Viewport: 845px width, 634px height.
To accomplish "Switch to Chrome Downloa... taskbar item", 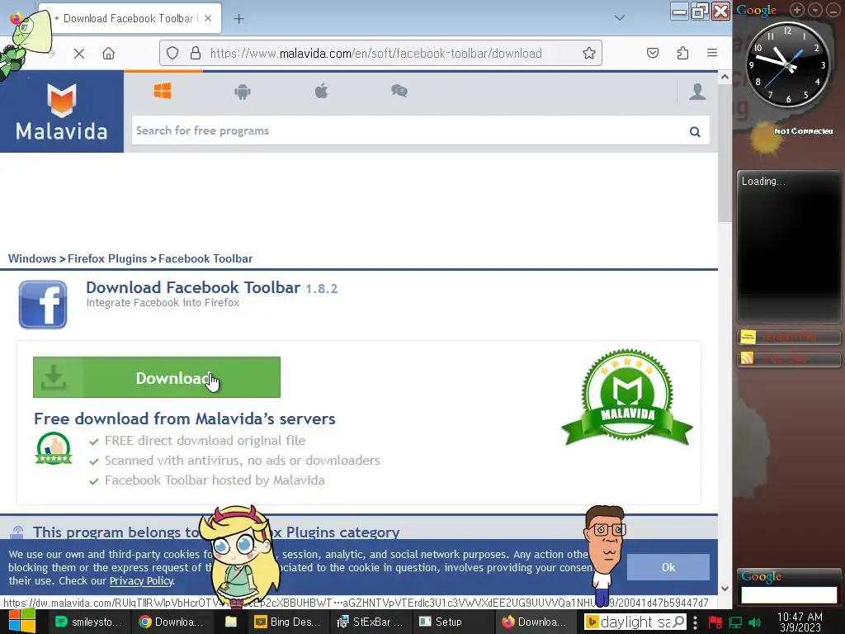I will tap(172, 622).
